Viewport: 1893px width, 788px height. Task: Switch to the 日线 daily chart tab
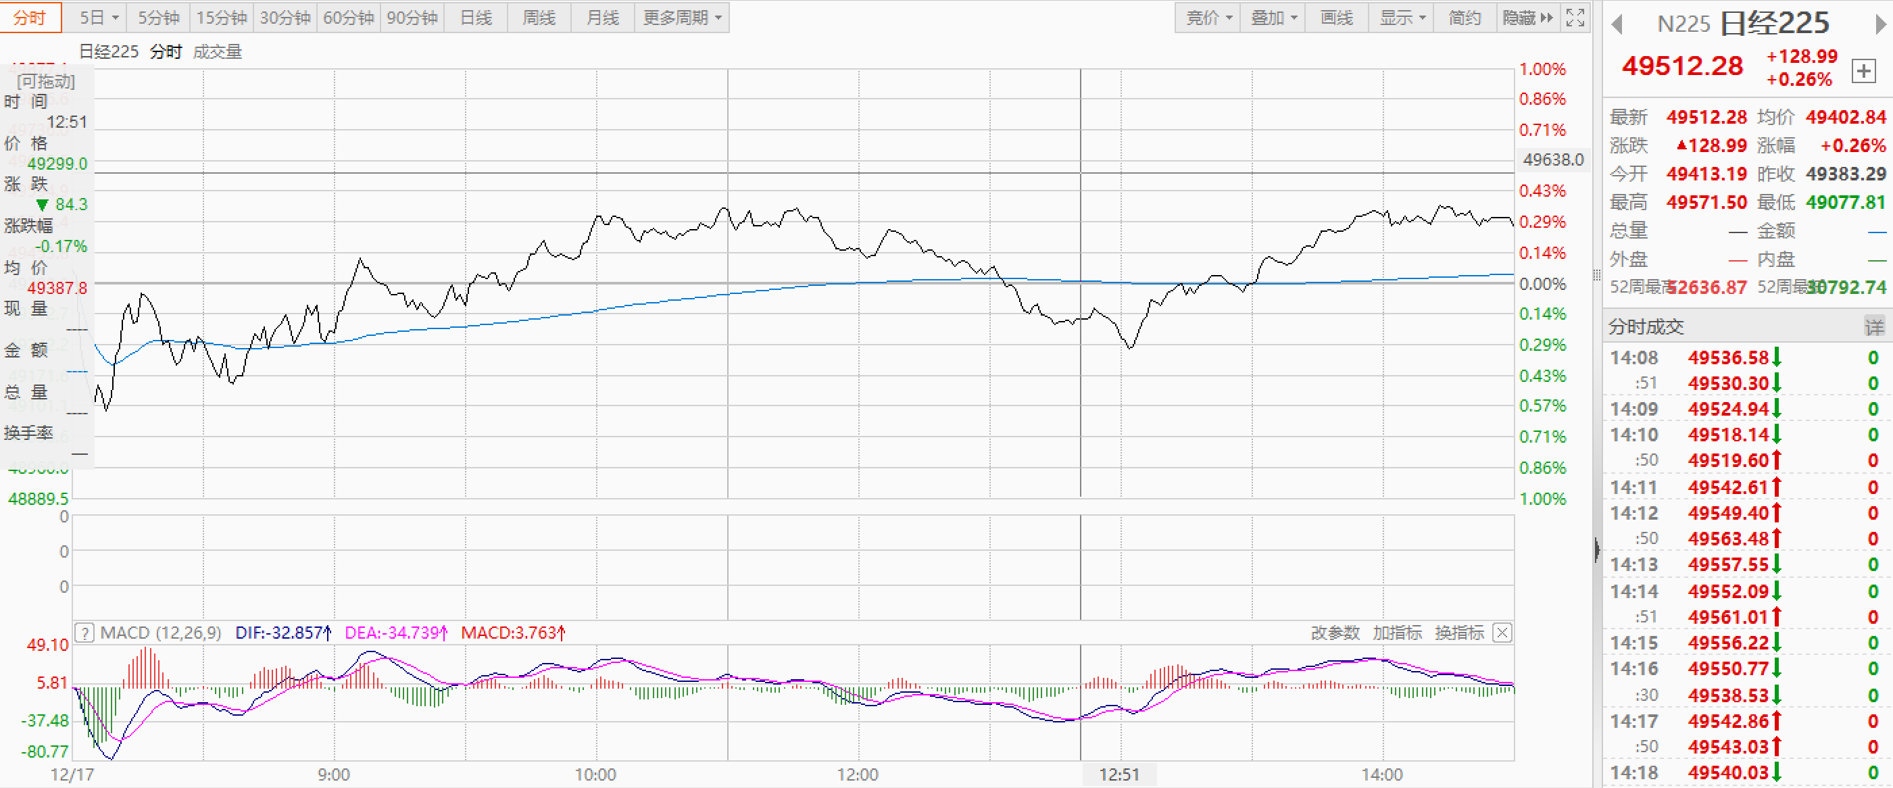coord(476,18)
